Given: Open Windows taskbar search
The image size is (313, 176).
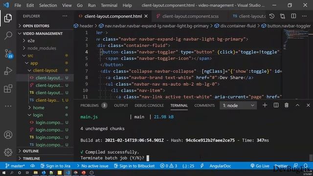Looking at the screenshot, I should (x=12, y=173).
